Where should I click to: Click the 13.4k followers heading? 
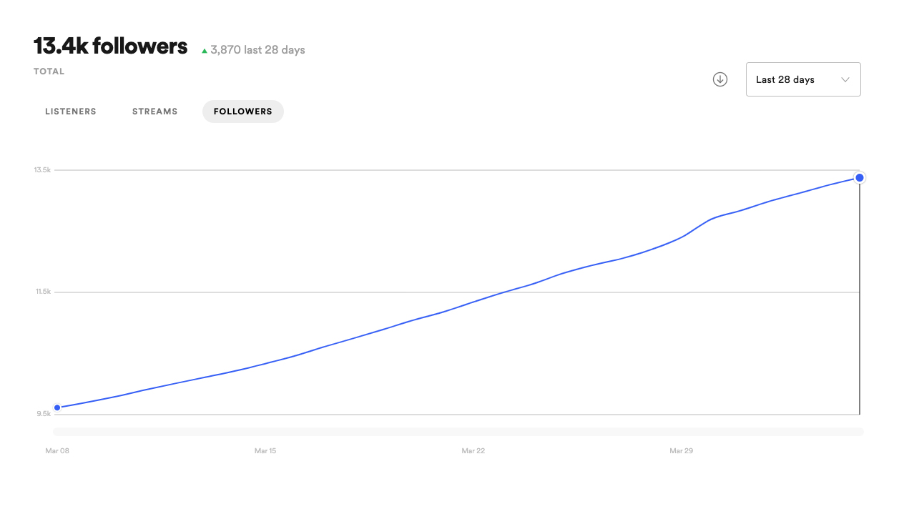(x=110, y=46)
